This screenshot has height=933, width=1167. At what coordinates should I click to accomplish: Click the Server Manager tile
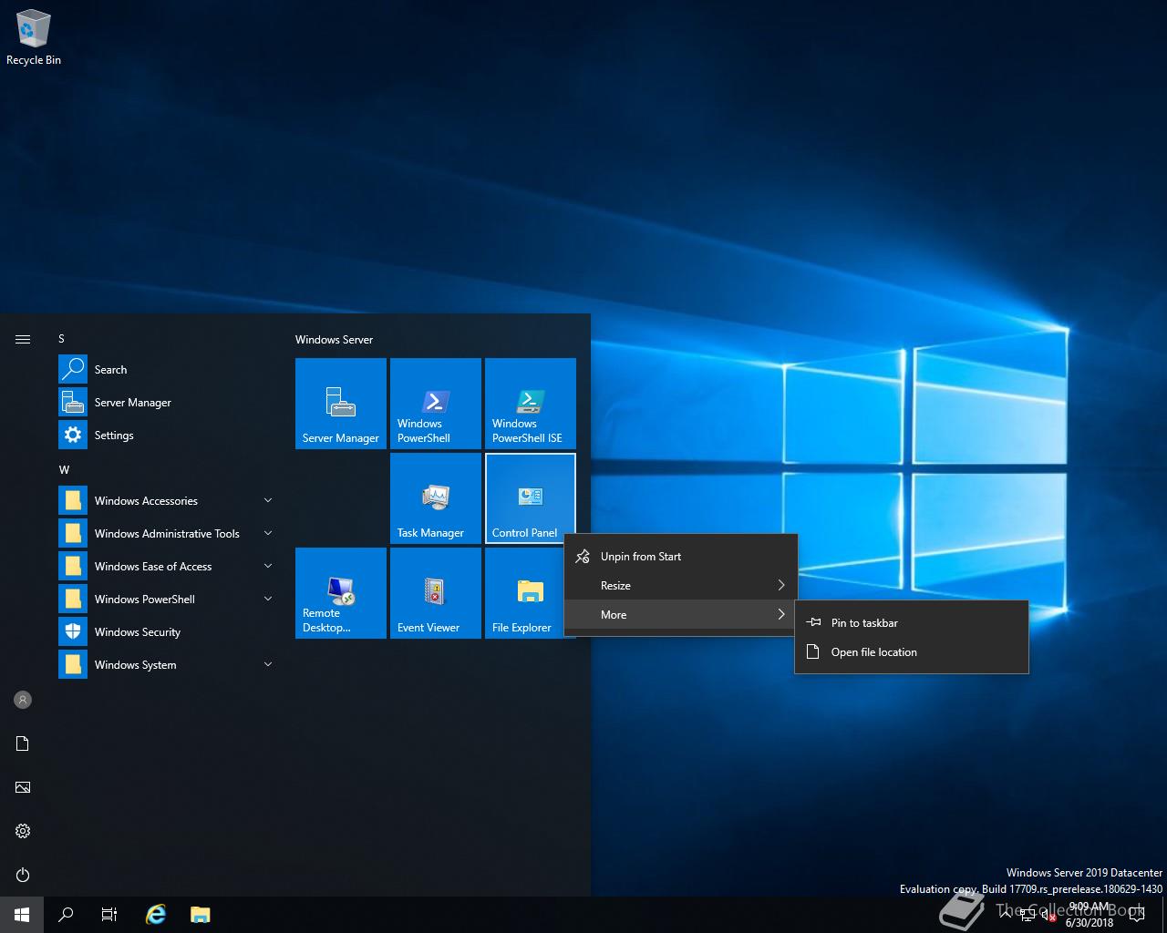point(342,404)
